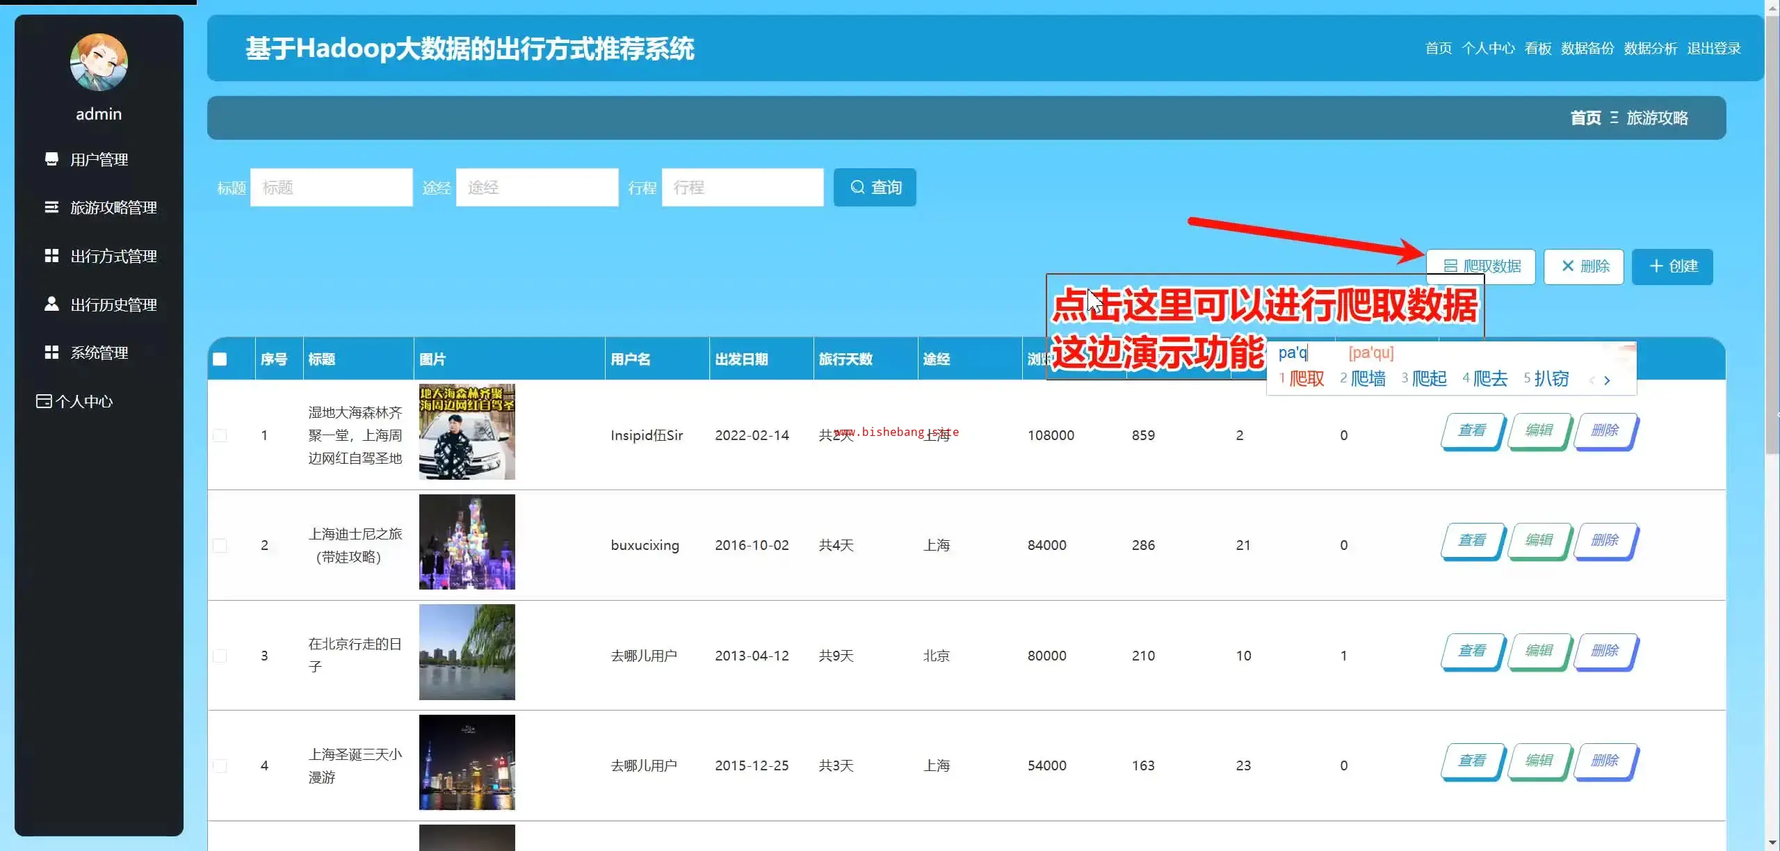
Task: Click the 系统管理 grid icon
Action: point(51,352)
